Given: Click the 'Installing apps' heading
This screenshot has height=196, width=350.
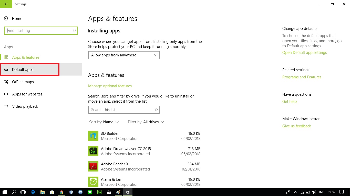Looking at the screenshot, I should pos(104,31).
